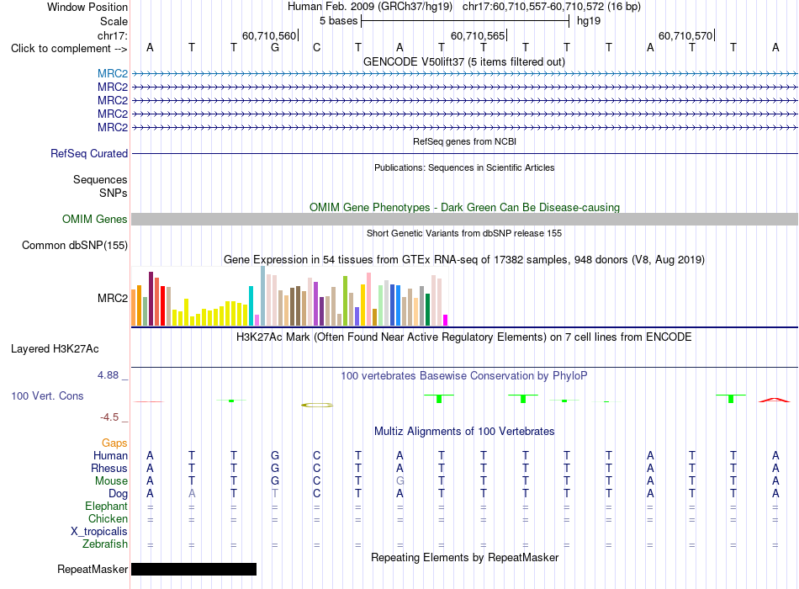Screen dimensions: 799x589
Task: Click 'OMIM Gene Phenotypes' green track title
Action: point(464,208)
